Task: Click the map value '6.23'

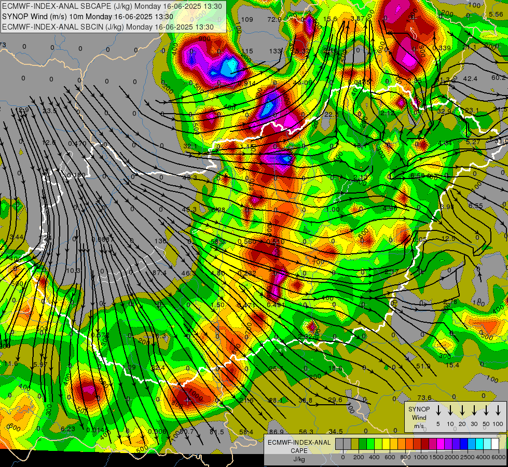Action: (67, 429)
